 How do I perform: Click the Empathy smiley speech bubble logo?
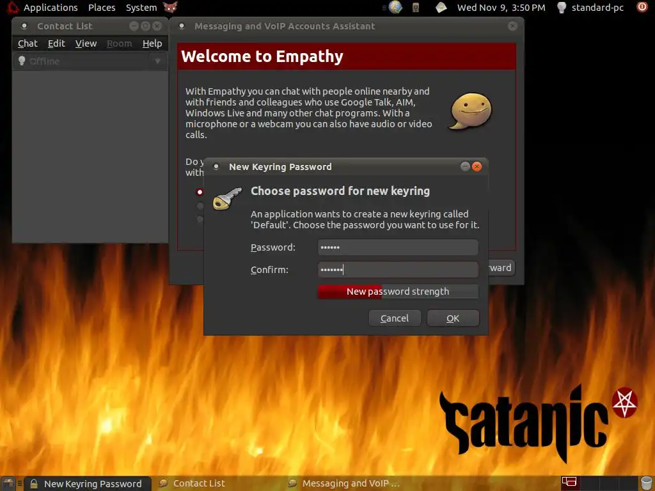[x=471, y=111]
